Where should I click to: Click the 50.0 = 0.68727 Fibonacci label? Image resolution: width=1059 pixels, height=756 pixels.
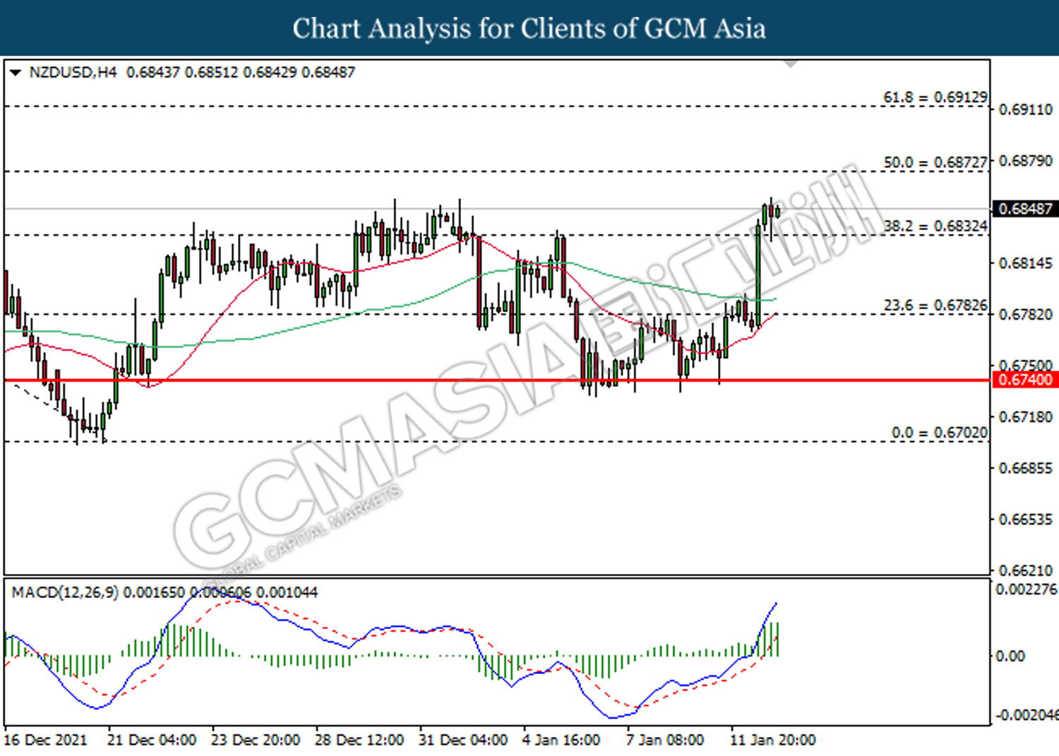tap(935, 162)
